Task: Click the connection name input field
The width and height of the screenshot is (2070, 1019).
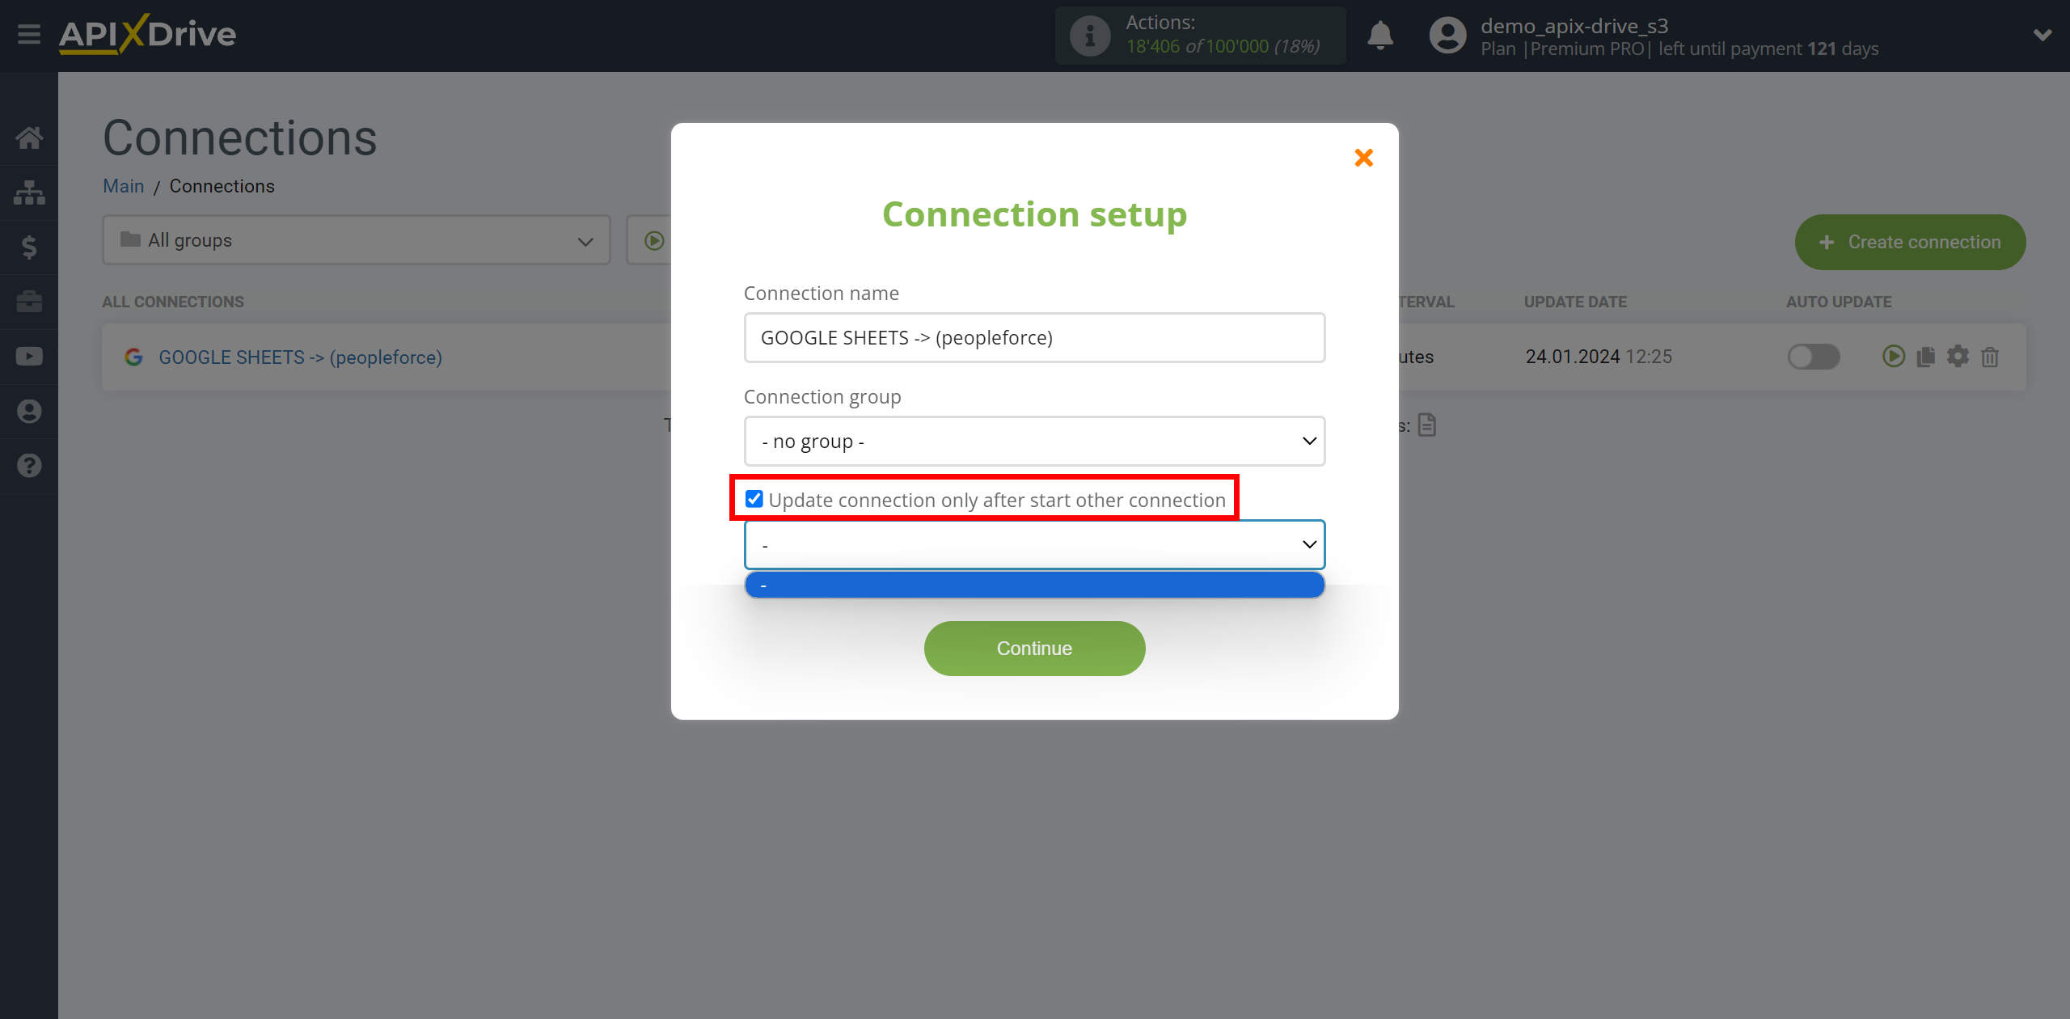Action: click(1035, 336)
